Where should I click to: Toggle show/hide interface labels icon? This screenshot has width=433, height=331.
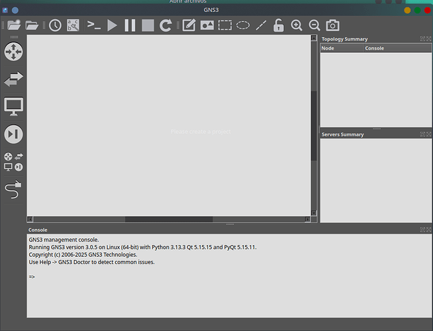coord(73,25)
